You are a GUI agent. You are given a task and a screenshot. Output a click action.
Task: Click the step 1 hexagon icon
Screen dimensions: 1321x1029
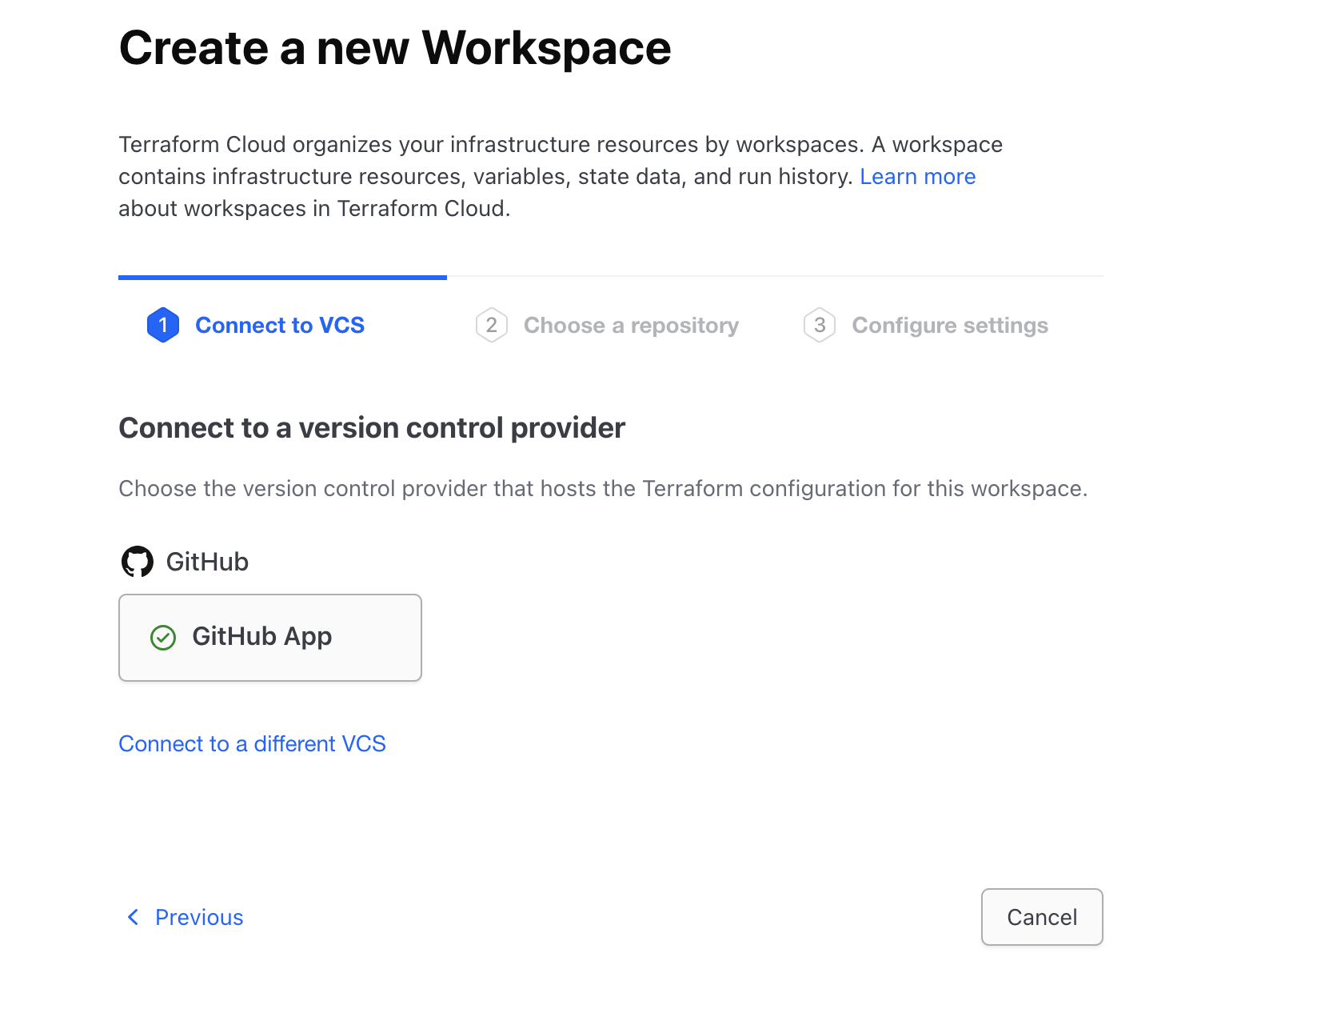(x=163, y=325)
